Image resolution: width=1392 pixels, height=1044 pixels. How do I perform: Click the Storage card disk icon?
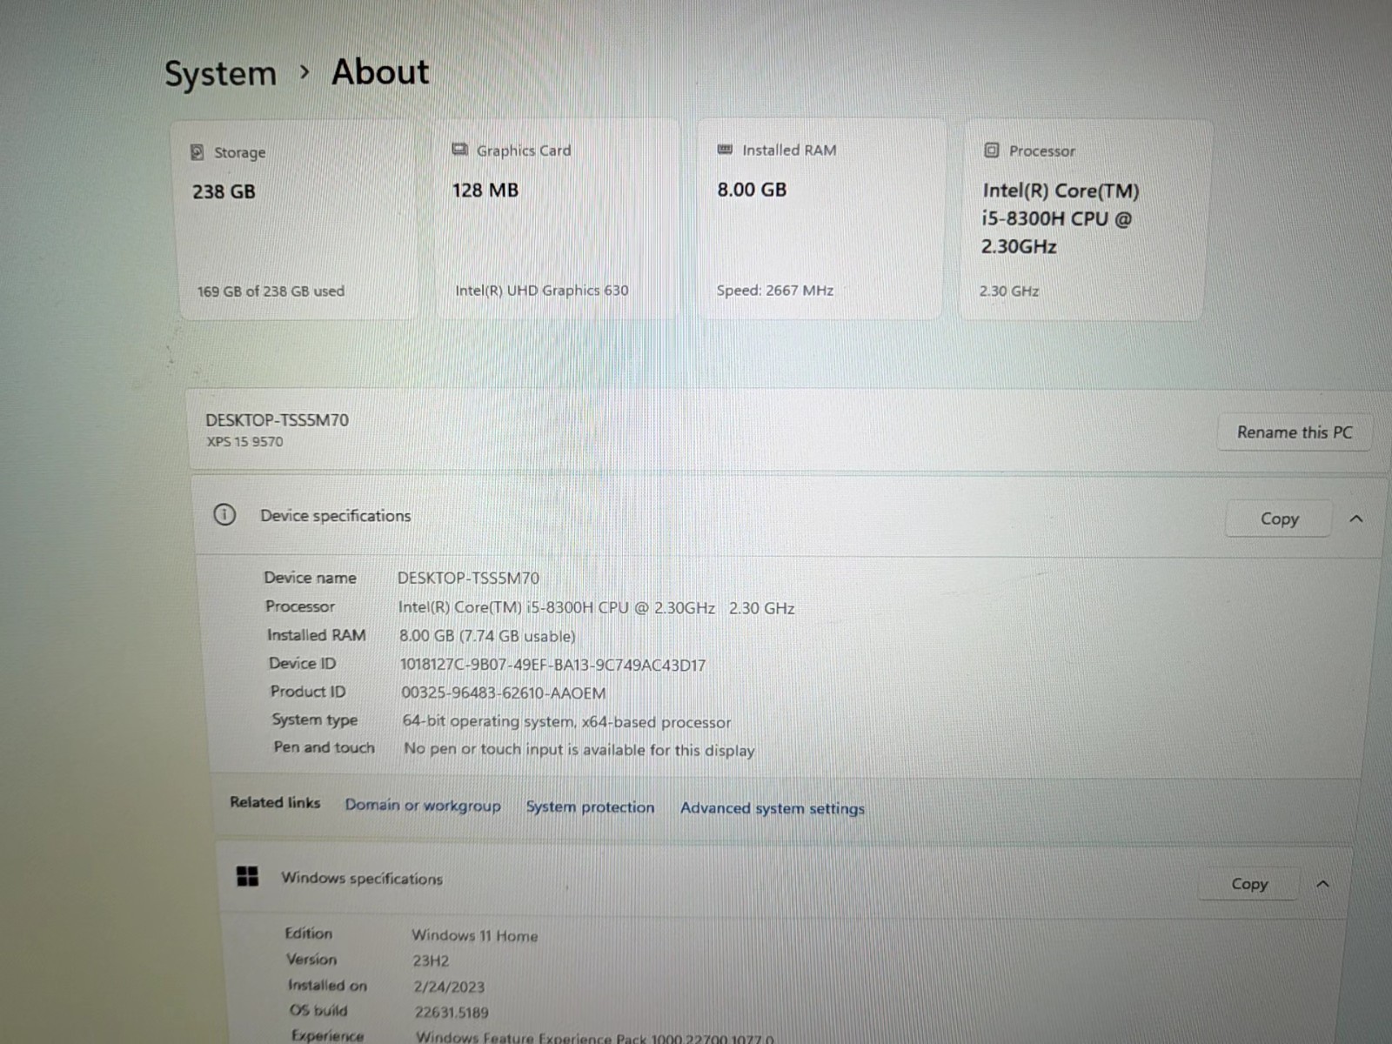tap(197, 152)
